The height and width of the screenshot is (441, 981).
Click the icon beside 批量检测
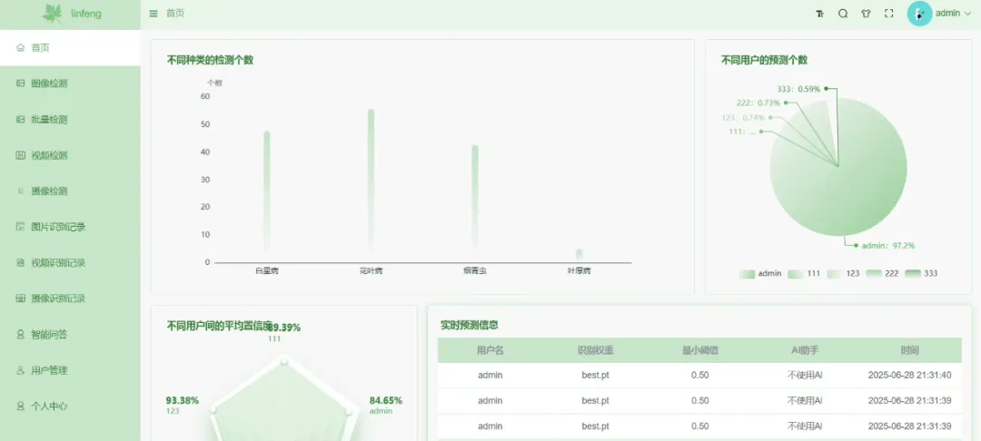(21, 119)
